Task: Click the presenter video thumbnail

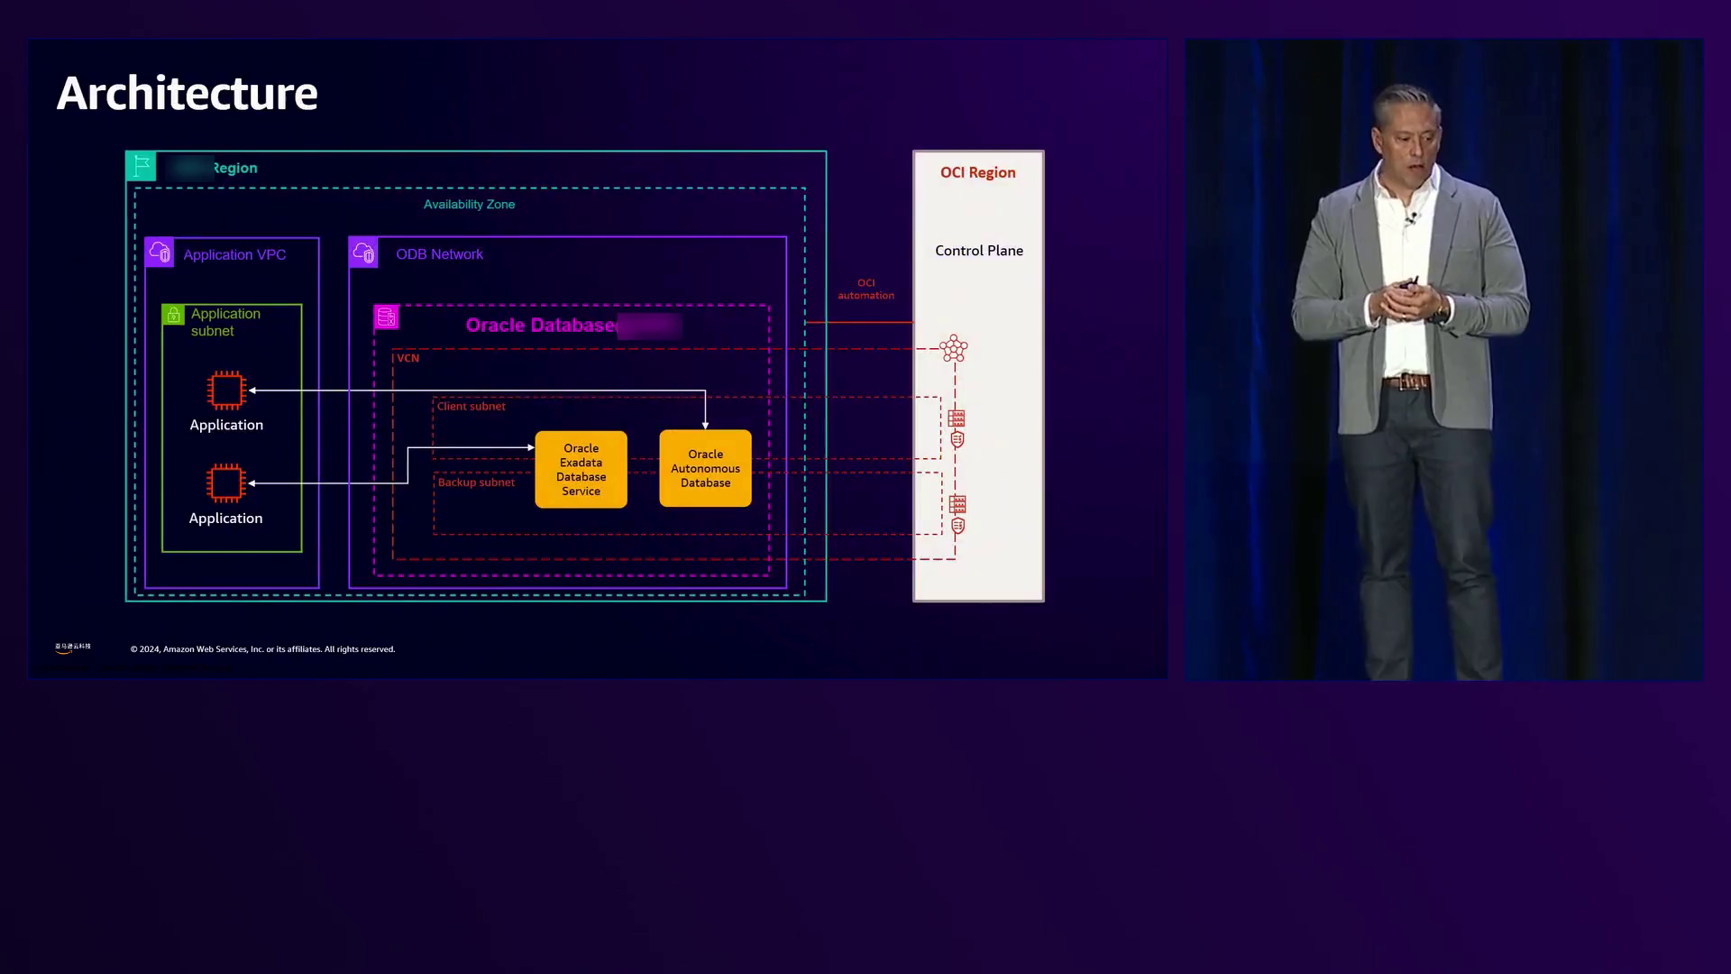Action: click(1443, 359)
